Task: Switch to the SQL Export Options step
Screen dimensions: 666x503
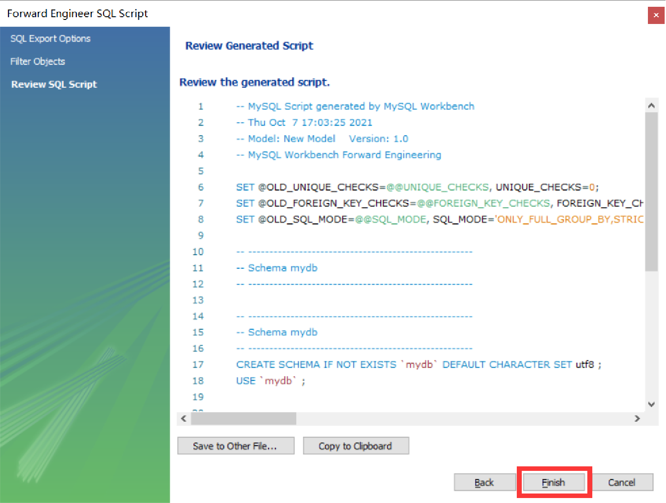Action: (x=50, y=38)
